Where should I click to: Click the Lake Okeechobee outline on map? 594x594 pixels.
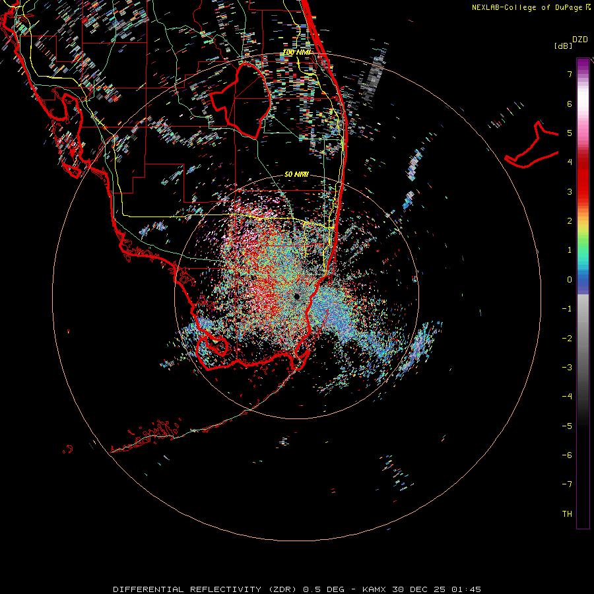tap(241, 101)
